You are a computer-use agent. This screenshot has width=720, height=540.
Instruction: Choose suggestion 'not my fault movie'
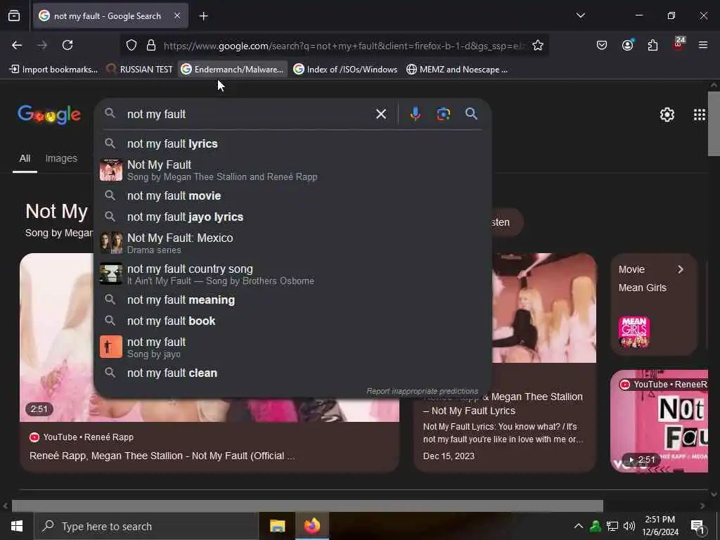click(292, 195)
